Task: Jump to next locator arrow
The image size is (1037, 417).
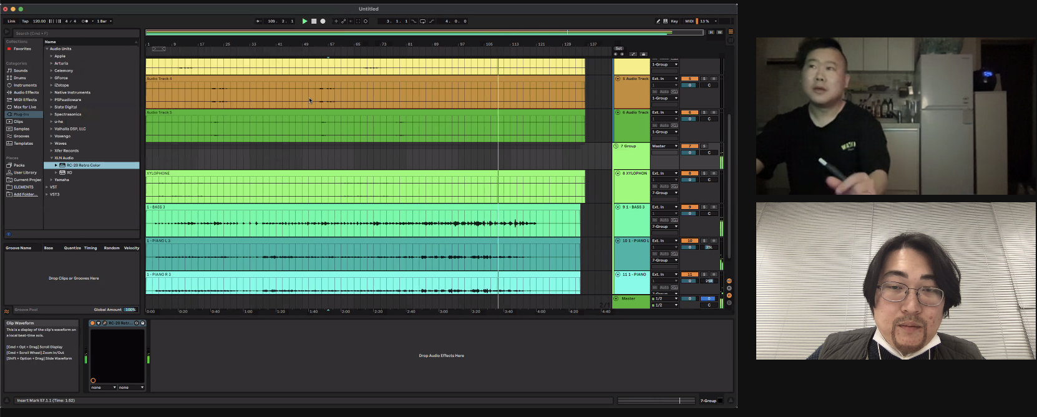Action: point(621,54)
